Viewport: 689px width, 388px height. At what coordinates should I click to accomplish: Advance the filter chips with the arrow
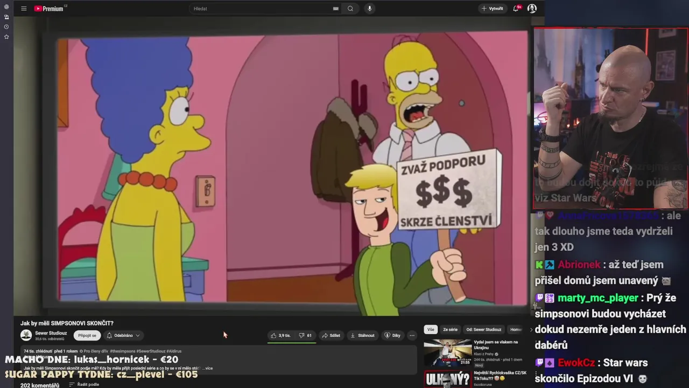coord(532,330)
